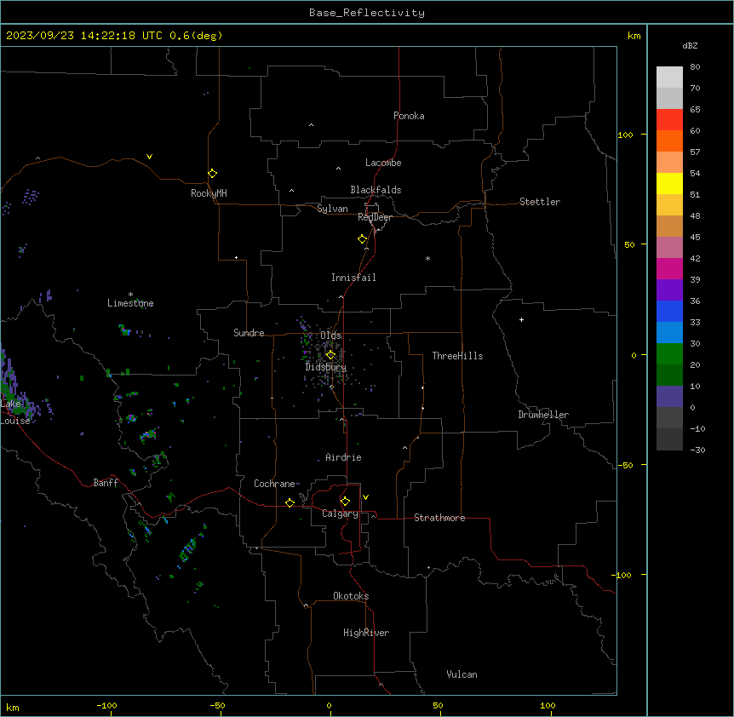Viewport: 734px width, 717px height.
Task: Select the purple 39-36 dBZ legend swatch
Action: pyautogui.click(x=669, y=290)
